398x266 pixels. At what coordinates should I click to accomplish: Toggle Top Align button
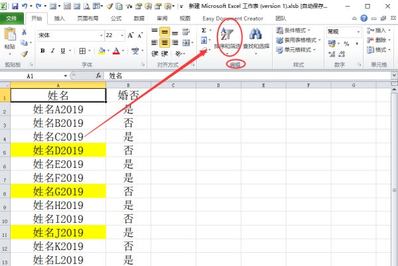click(155, 32)
